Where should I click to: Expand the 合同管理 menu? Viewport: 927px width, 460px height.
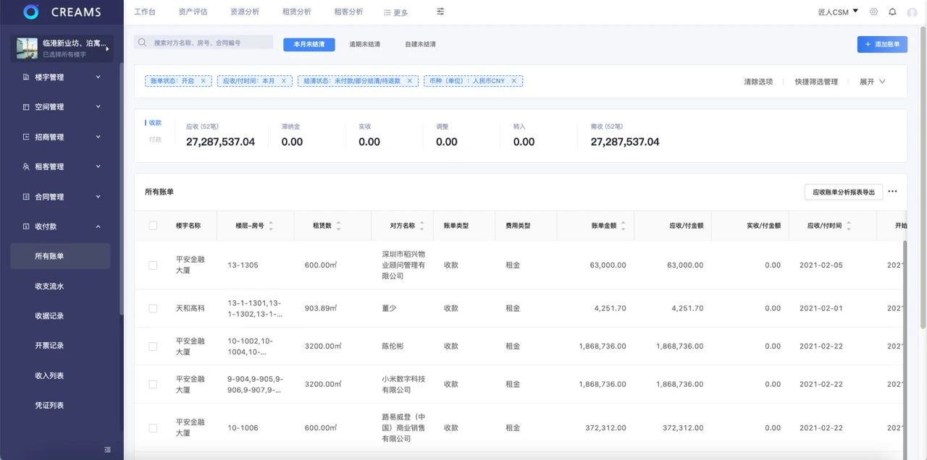[x=98, y=196]
